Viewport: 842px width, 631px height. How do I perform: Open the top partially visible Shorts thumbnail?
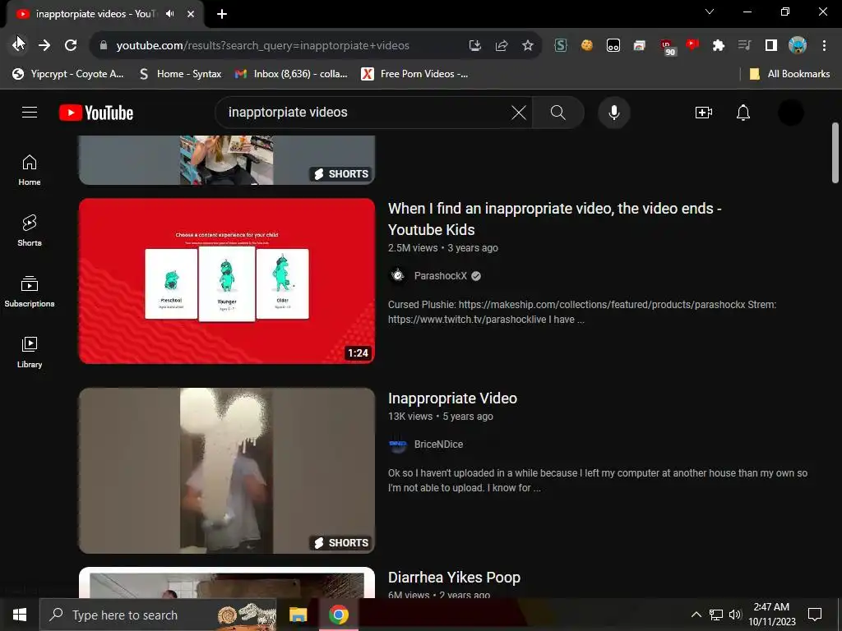227,160
